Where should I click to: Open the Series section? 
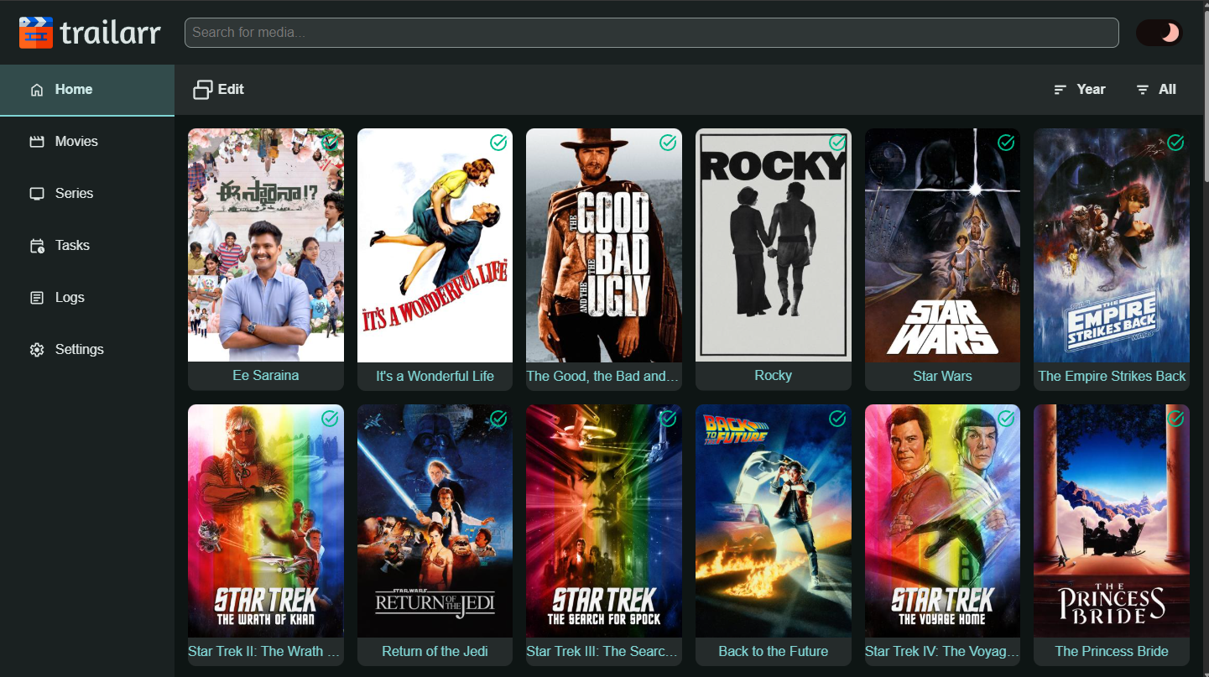pos(87,194)
